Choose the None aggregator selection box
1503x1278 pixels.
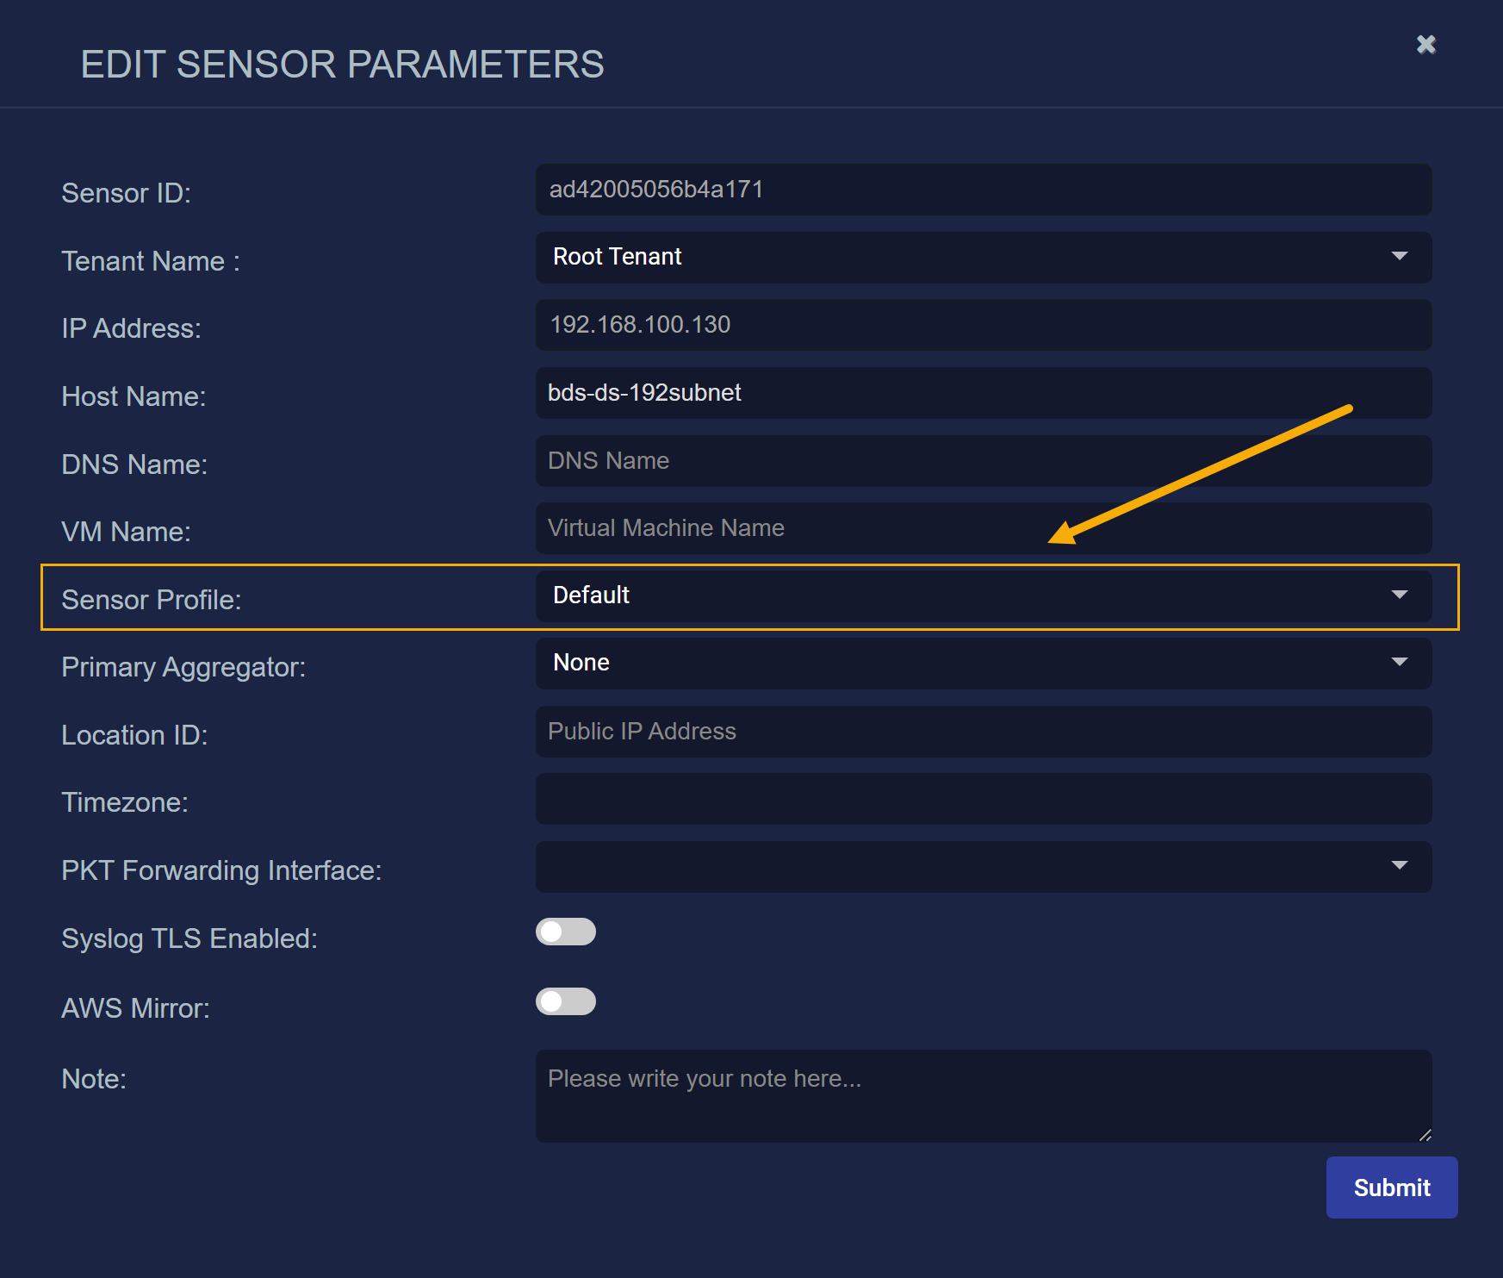click(x=947, y=663)
